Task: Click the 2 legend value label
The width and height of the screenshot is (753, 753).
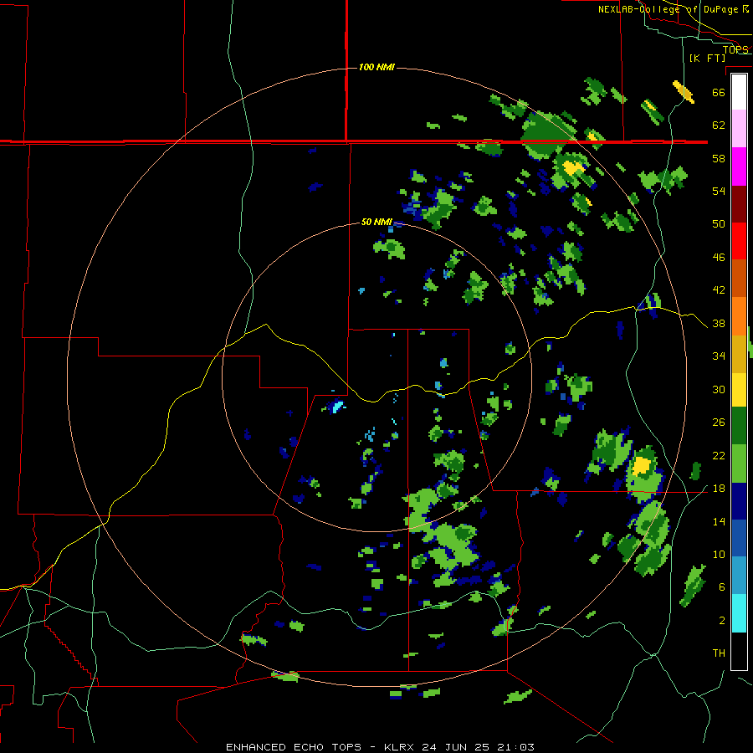Action: 721,621
